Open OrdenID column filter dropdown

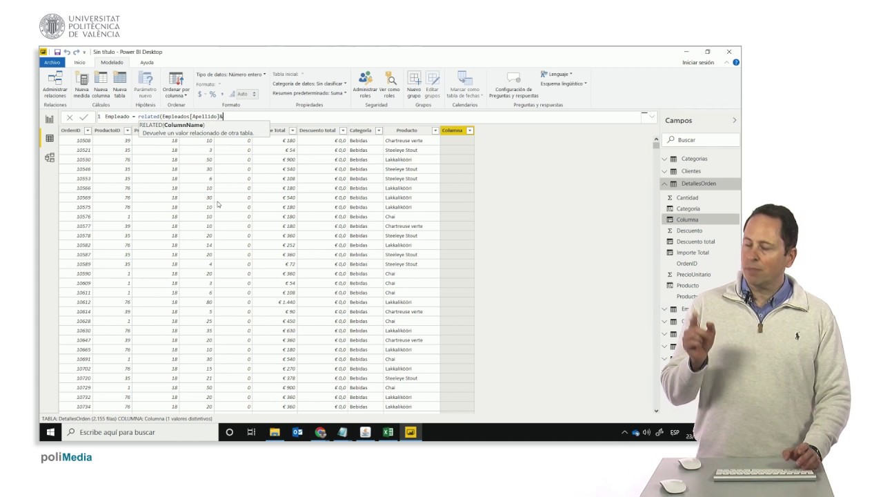point(88,130)
